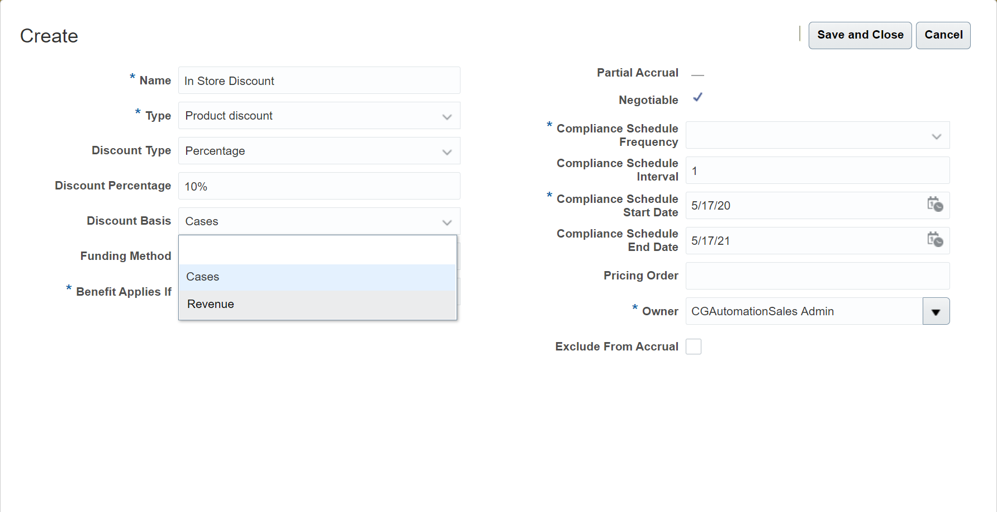Toggle the Partial Accrual indicator

(697, 74)
